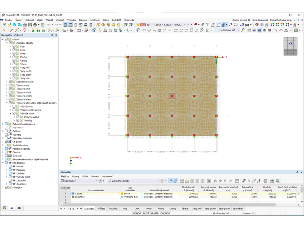Click the magnifier with red X icon

tap(257, 25)
